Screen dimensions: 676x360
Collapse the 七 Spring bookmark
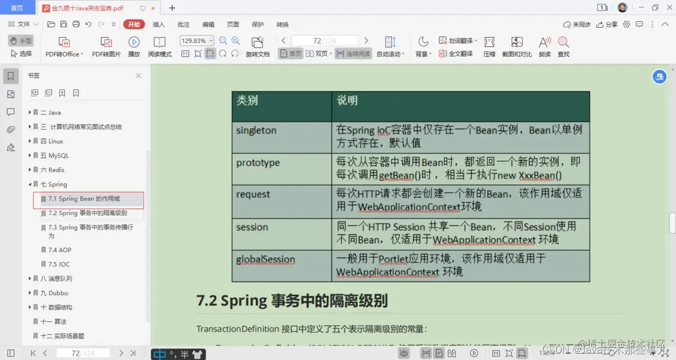click(30, 185)
